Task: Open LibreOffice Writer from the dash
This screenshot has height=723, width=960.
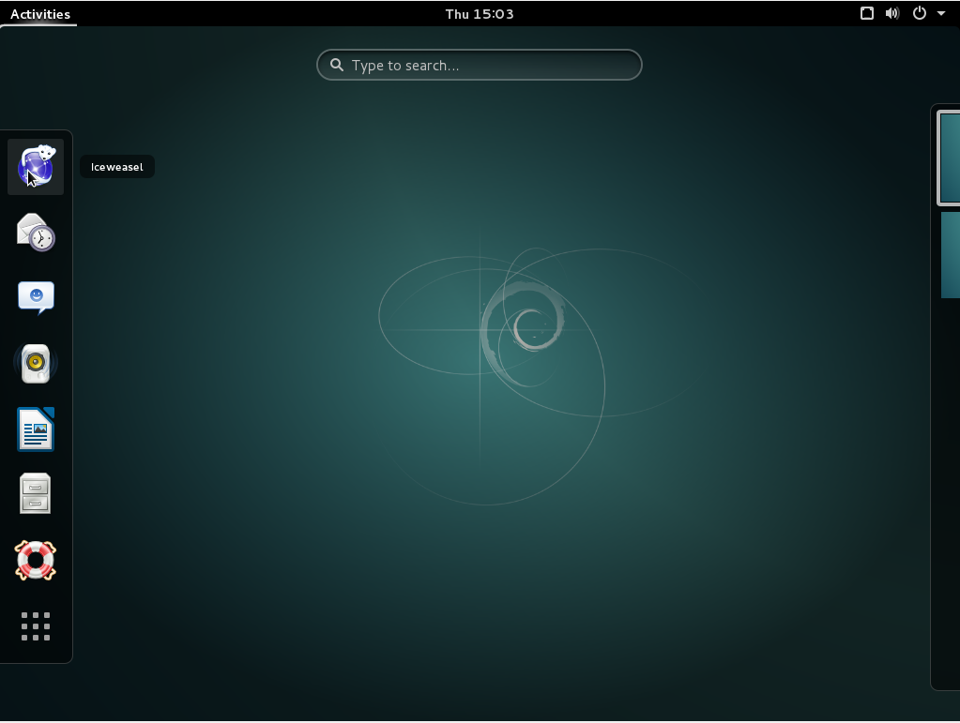Action: (36, 429)
